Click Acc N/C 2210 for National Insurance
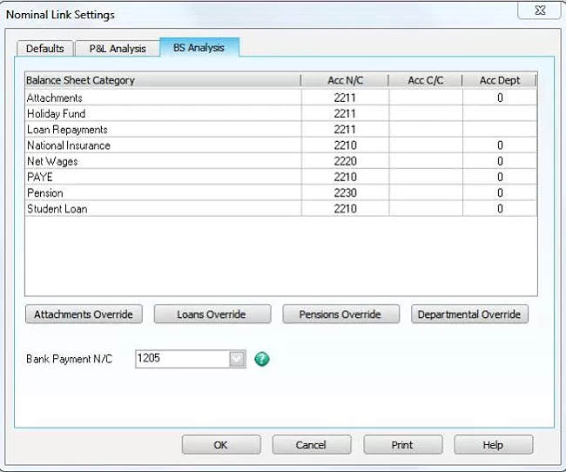The image size is (566, 472). (x=345, y=145)
